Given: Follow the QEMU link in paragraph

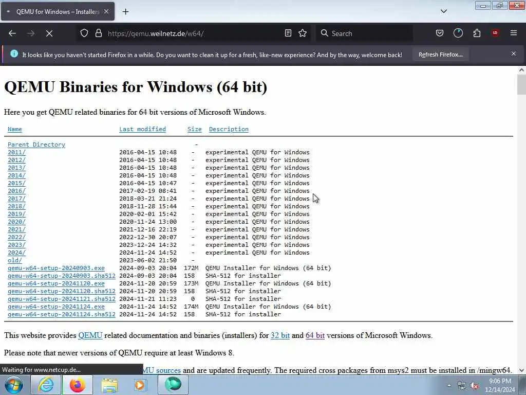Looking at the screenshot, I should click(x=90, y=335).
